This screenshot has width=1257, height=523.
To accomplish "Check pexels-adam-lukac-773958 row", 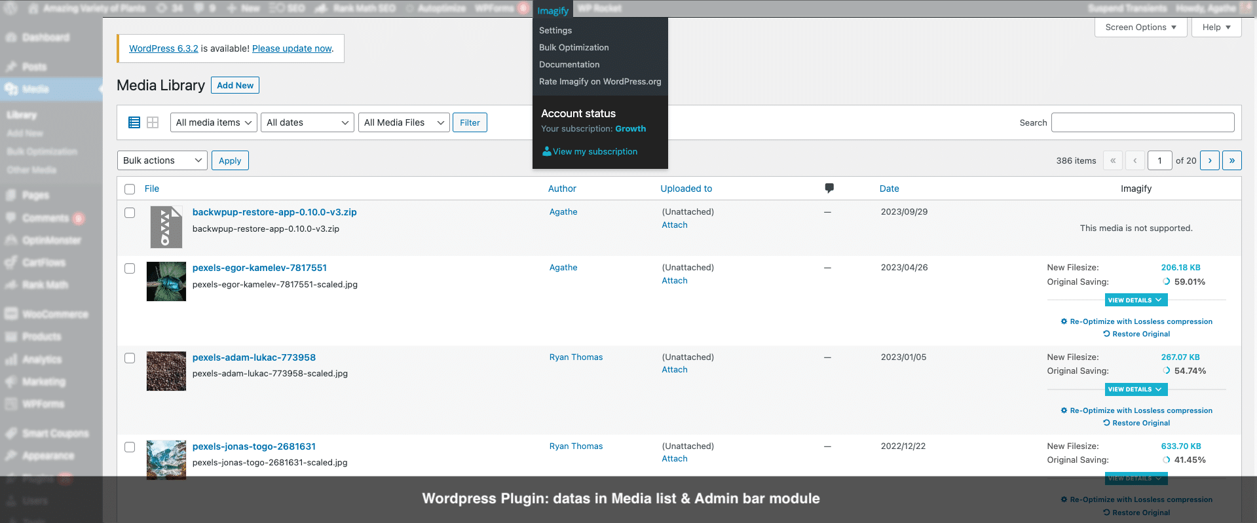I will tap(130, 358).
